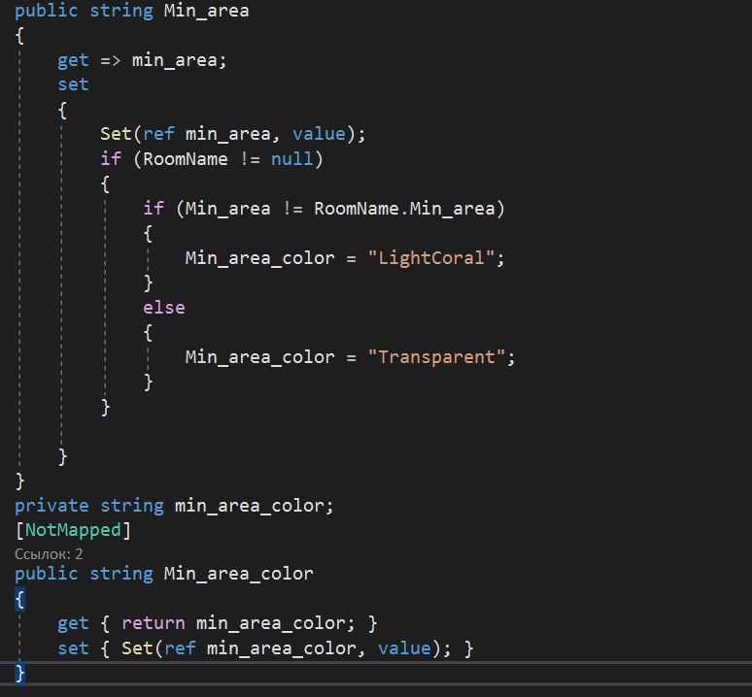
Task: Click 'return min_area_color;' getter line
Action: pos(238,623)
